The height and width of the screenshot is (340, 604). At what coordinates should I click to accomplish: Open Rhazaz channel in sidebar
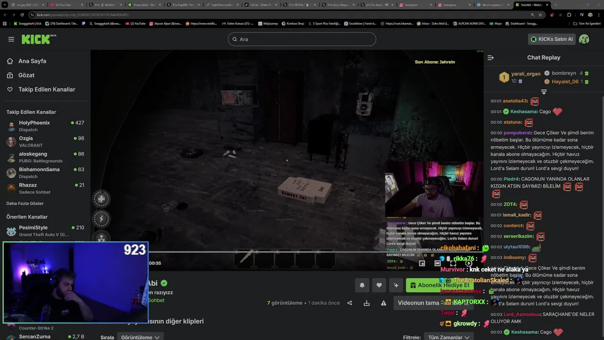[45, 188]
